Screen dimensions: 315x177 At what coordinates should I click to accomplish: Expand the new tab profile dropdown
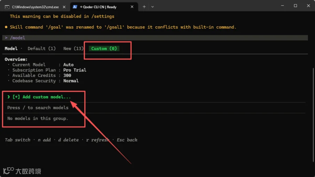153,7
